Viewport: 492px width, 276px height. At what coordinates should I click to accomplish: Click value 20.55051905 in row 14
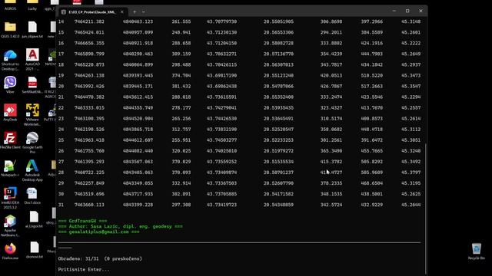tap(278, 21)
